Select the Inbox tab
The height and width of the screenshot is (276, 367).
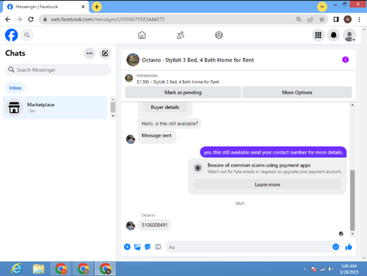[15, 88]
